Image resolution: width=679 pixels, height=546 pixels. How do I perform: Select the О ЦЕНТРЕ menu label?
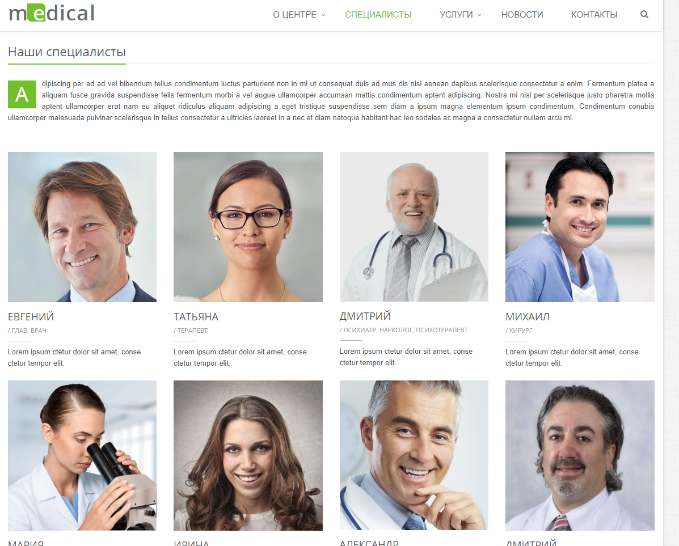294,15
